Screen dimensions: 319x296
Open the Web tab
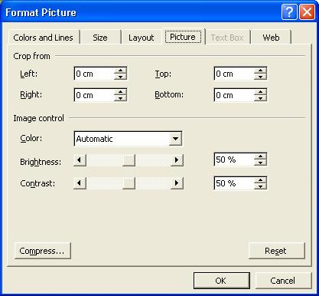(x=271, y=38)
